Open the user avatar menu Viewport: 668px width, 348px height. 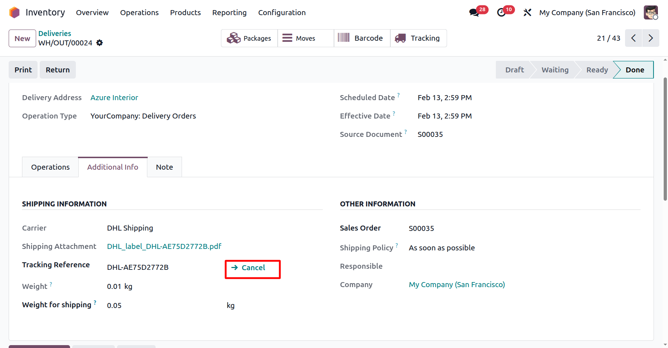tap(651, 13)
